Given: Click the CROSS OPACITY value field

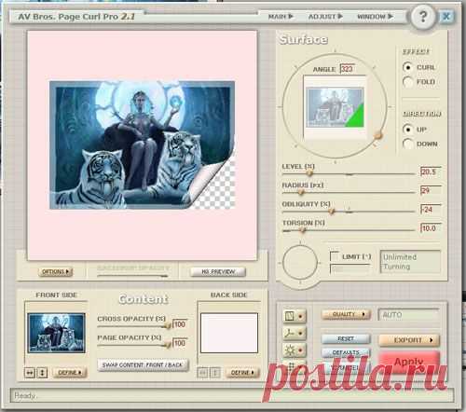Looking at the screenshot, I should (x=180, y=324).
